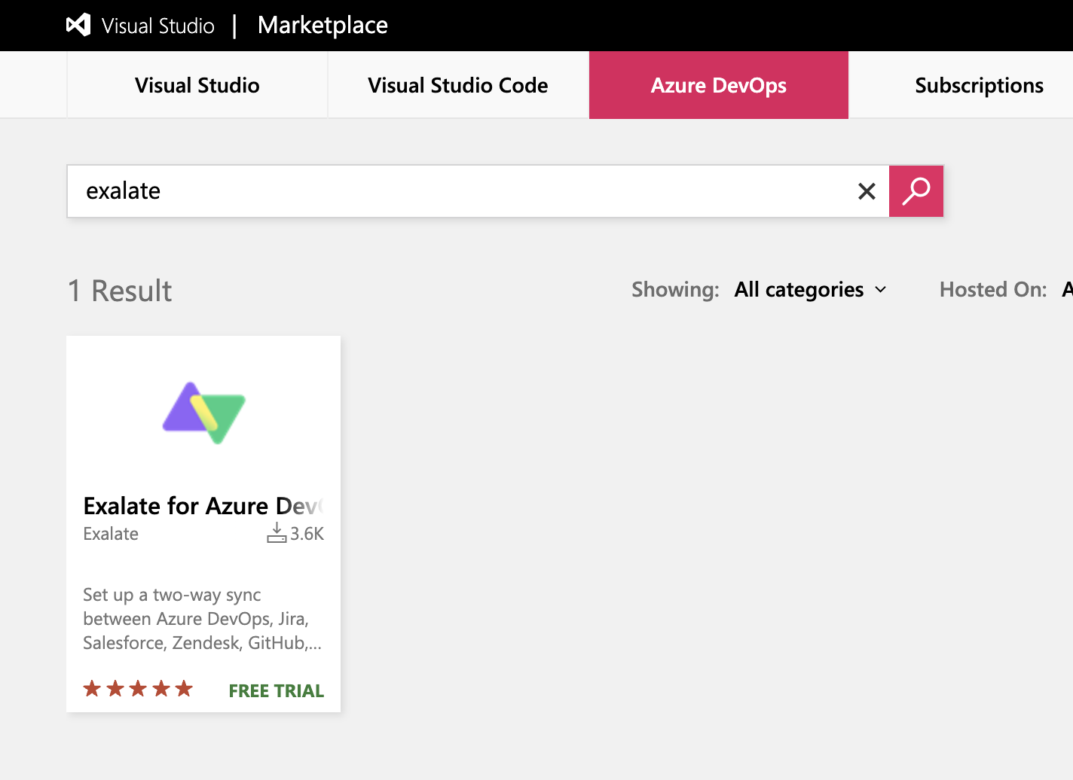The image size is (1073, 780).
Task: Click the fifth rating star
Action: click(x=183, y=687)
